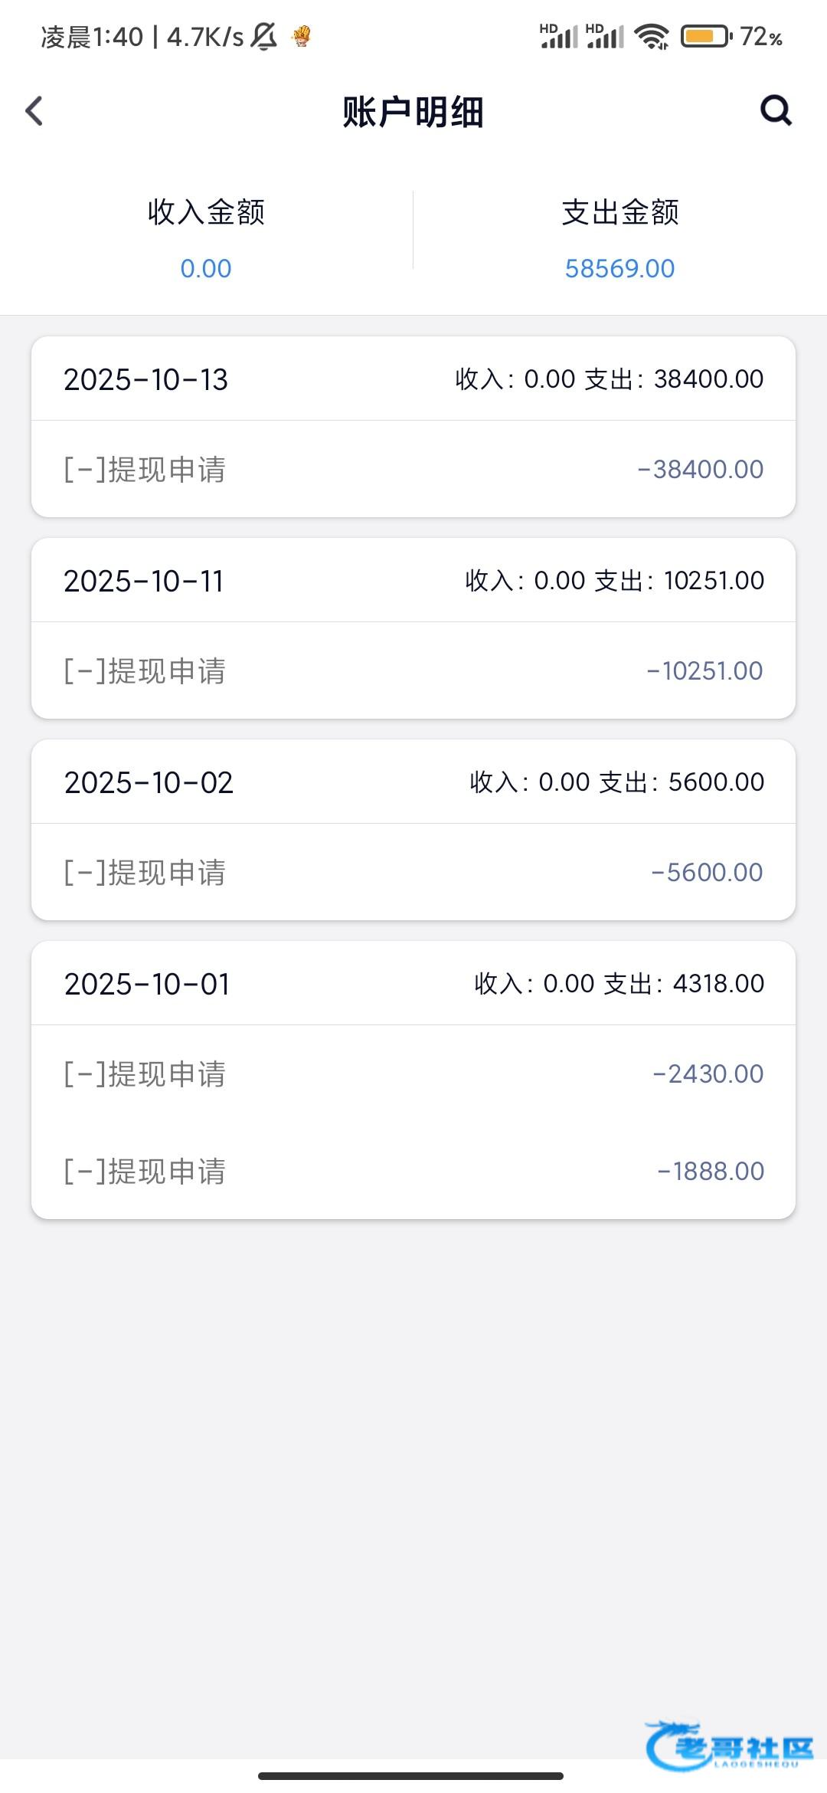View the -10251.00 withdrawal request entry

tap(413, 670)
